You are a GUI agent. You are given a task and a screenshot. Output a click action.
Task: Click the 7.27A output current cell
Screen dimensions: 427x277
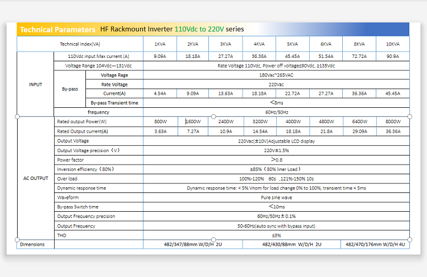[193, 132]
